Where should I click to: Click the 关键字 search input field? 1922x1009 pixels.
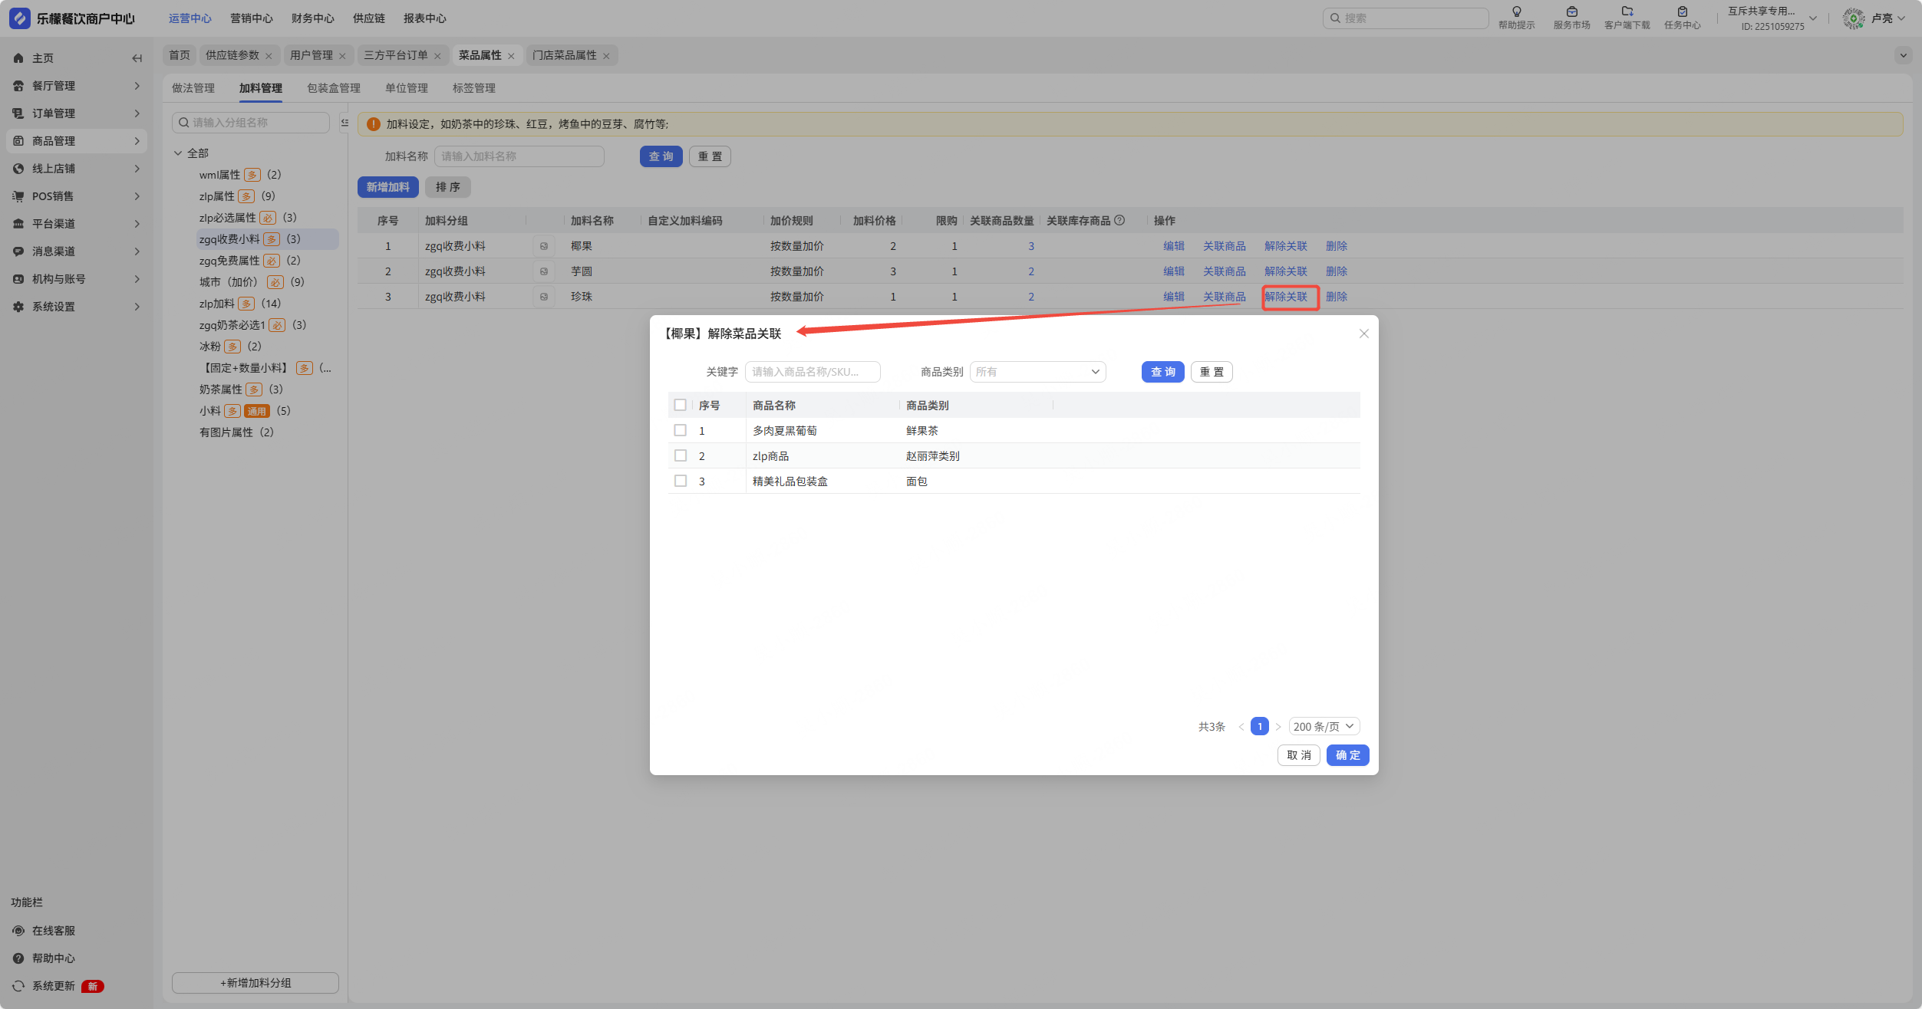coord(812,372)
